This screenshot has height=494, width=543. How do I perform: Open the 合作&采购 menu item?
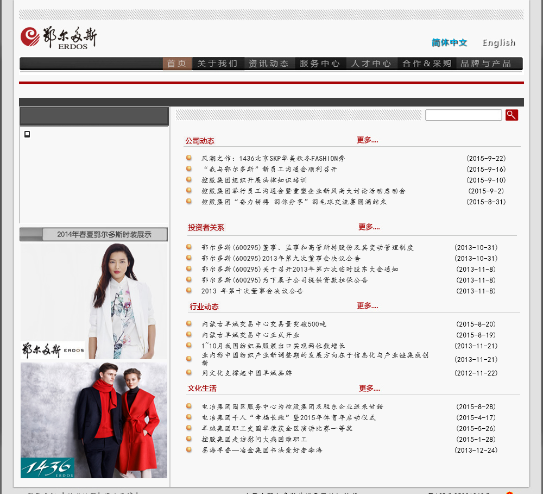coord(427,64)
